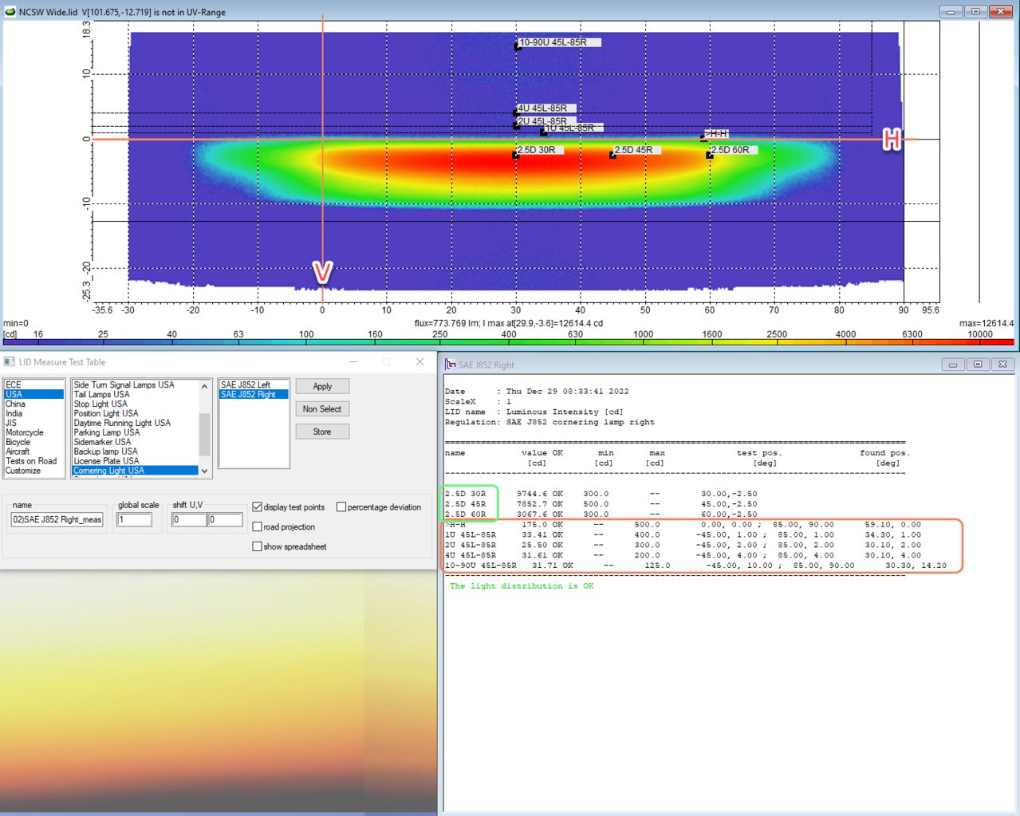Click the 2U 45L-85R test point label
This screenshot has height=816, width=1020.
(x=546, y=122)
